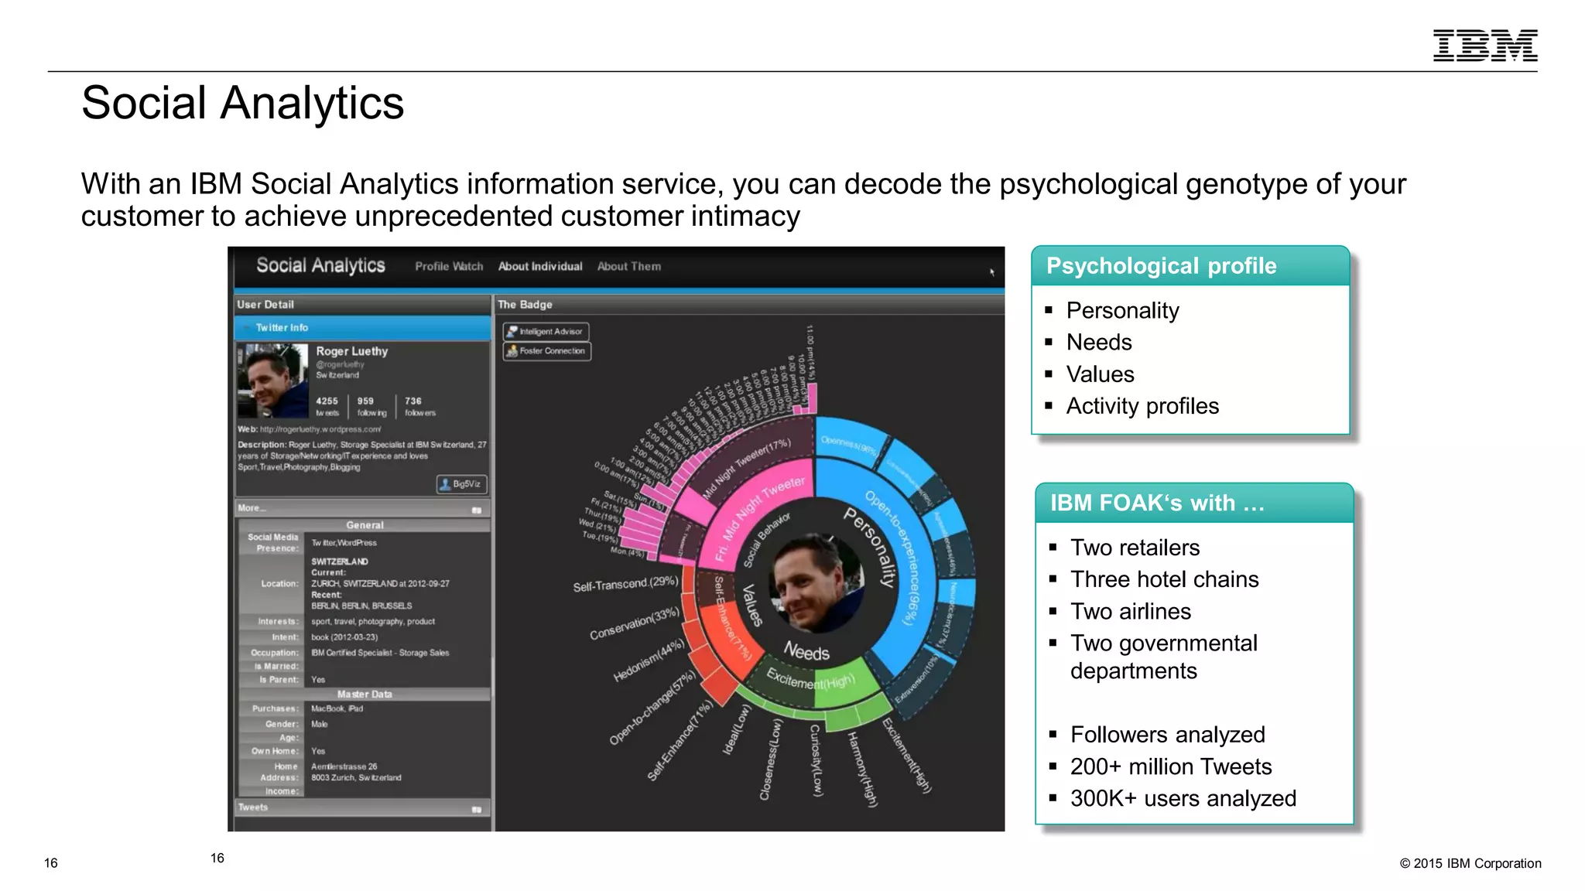Click the General section header
The image size is (1585, 891).
point(364,525)
